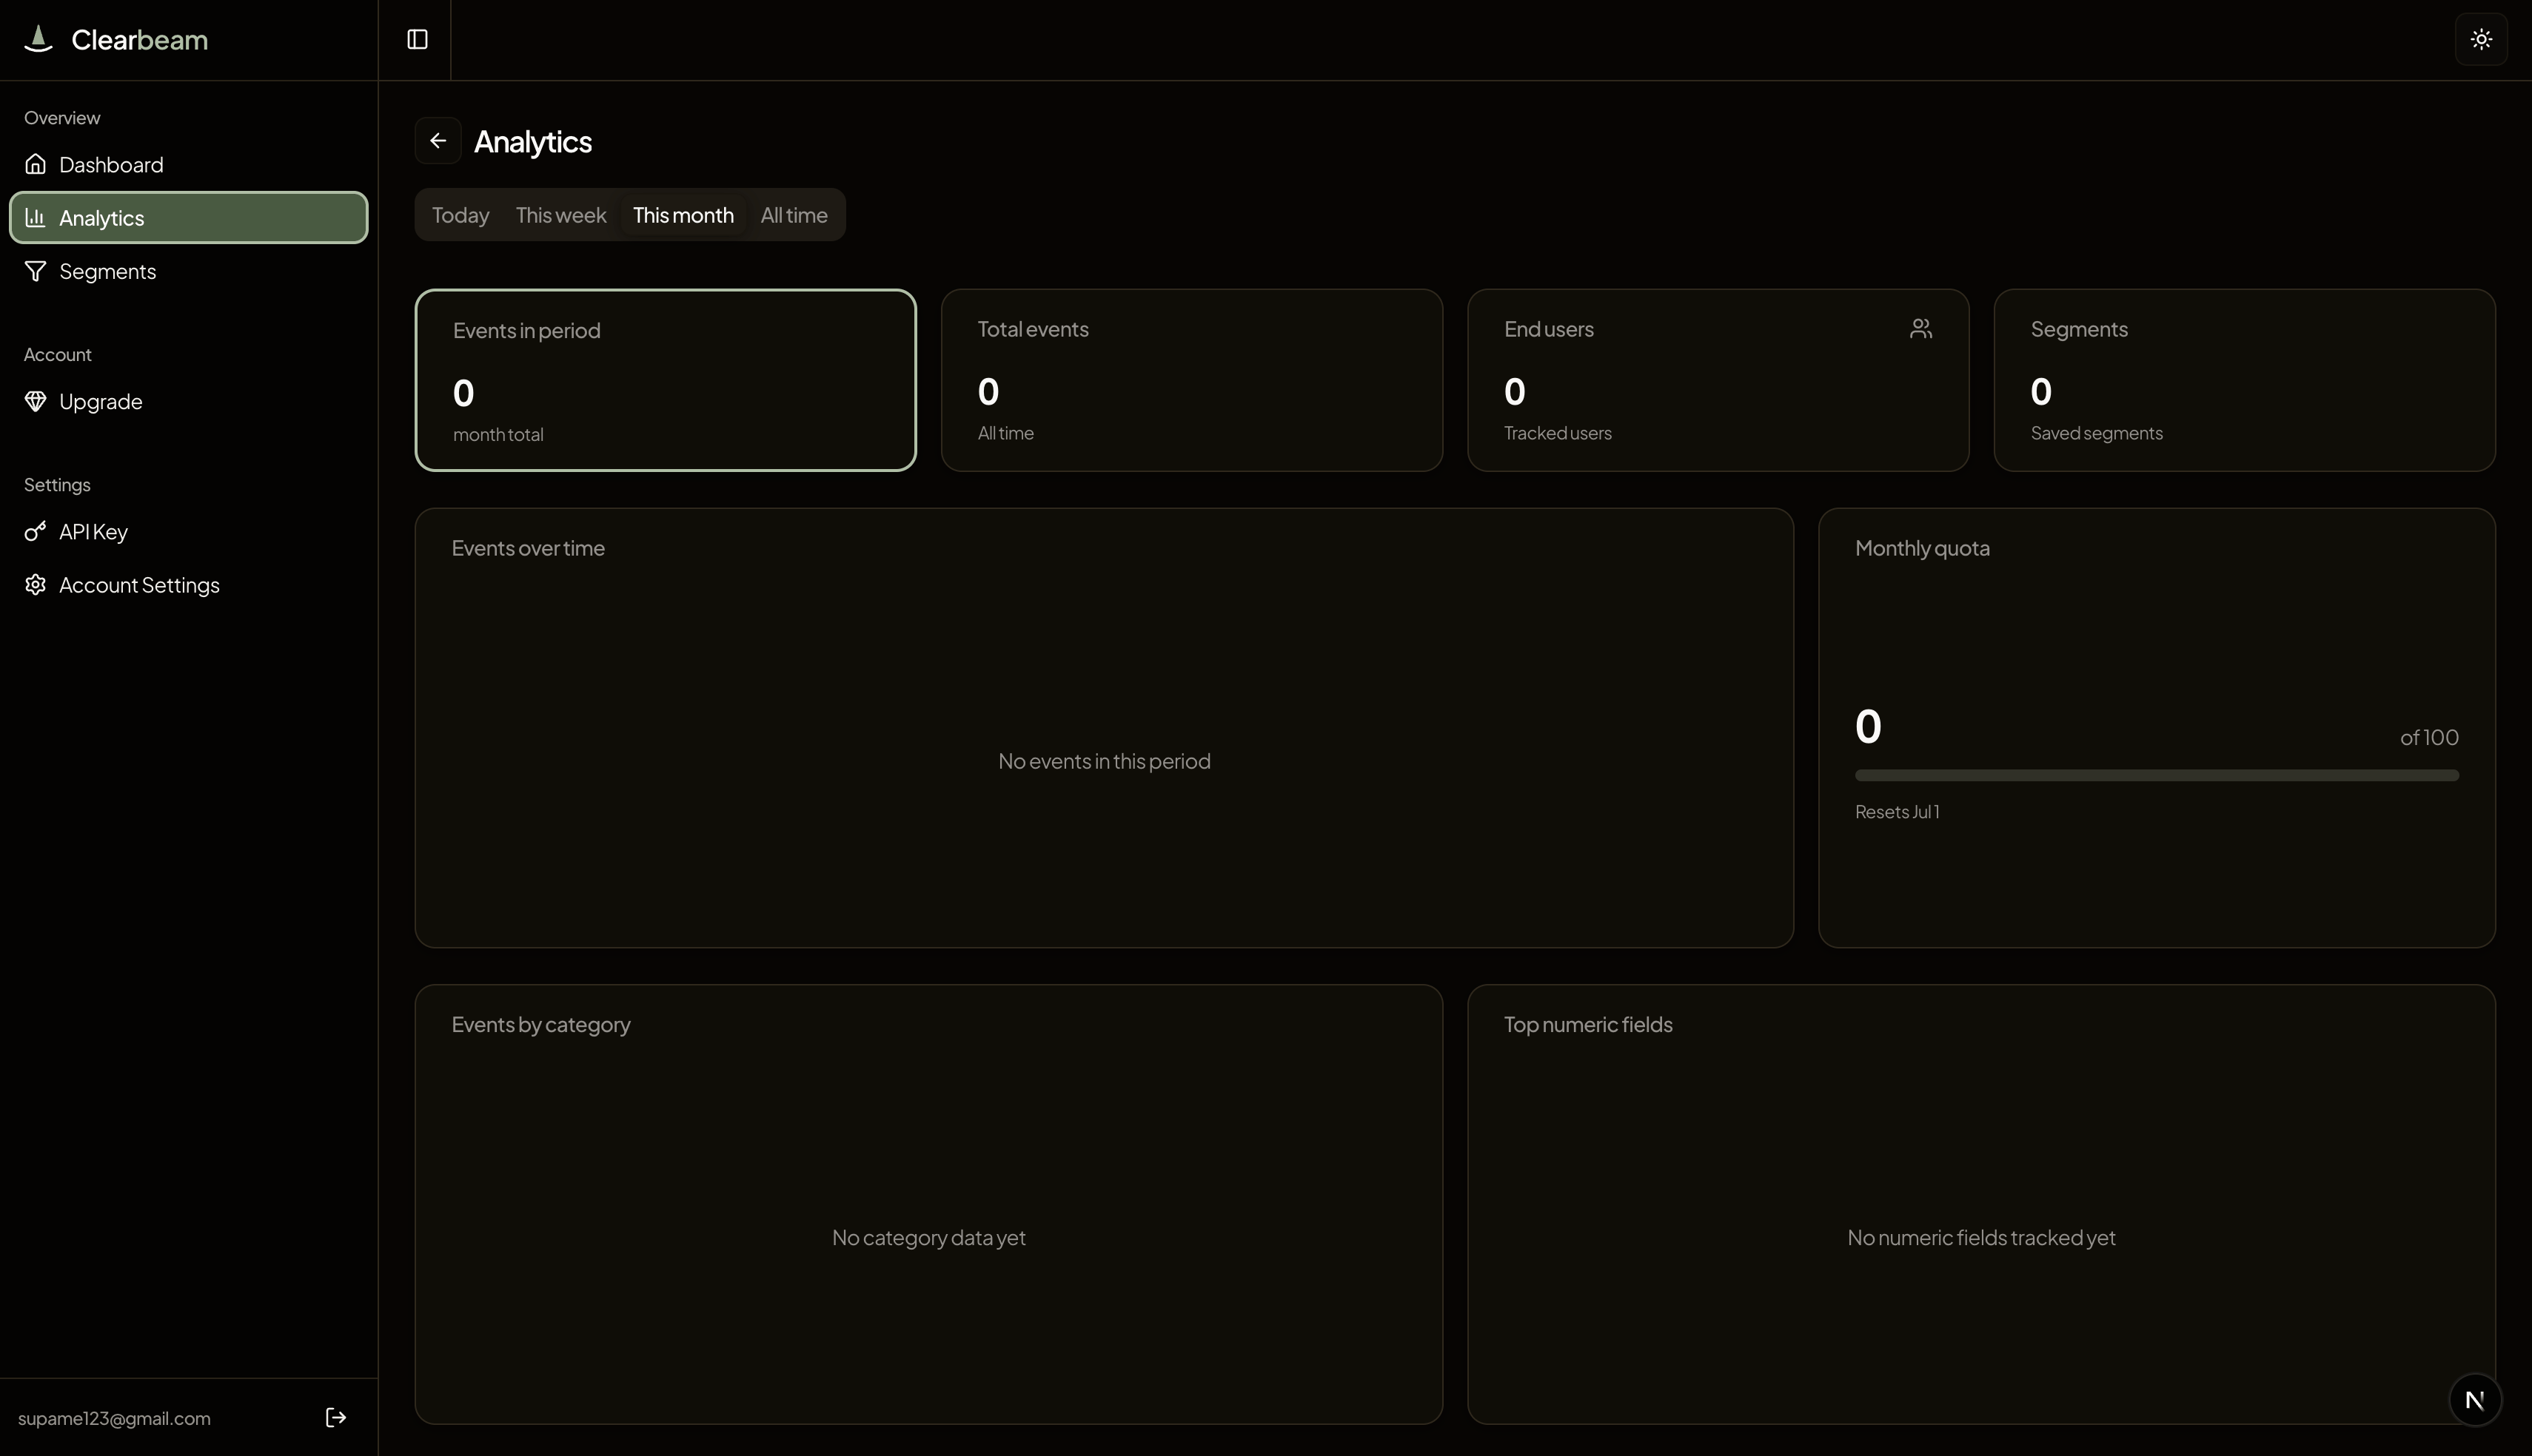
Task: Select the All time tab
Action: point(794,215)
